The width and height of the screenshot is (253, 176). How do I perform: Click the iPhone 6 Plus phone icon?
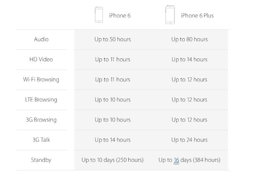[x=170, y=15]
